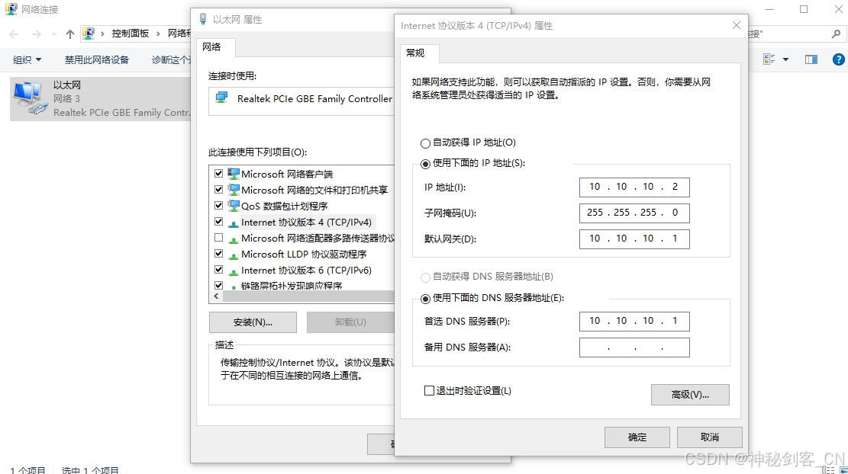Check Microsoft 网络适配器多路传送器协议 checkbox
Viewport: 848px width, 474px height.
pos(218,238)
